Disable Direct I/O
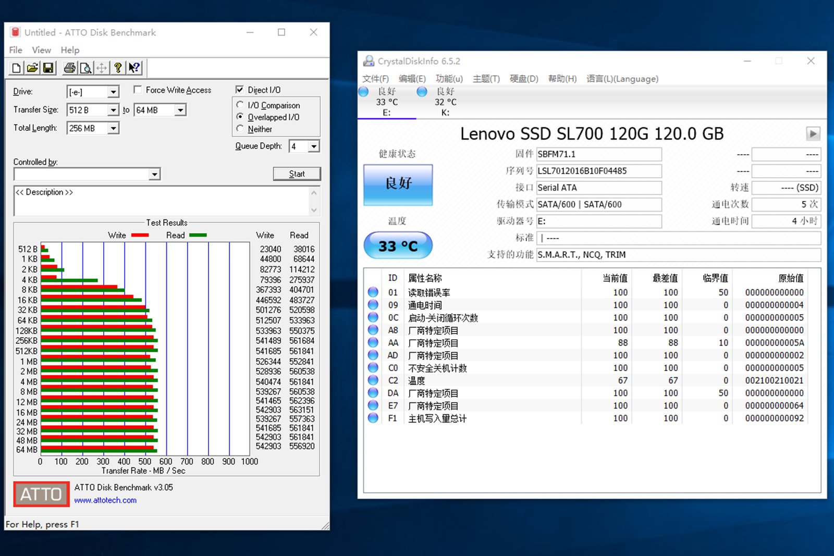This screenshot has height=556, width=834. tap(240, 90)
